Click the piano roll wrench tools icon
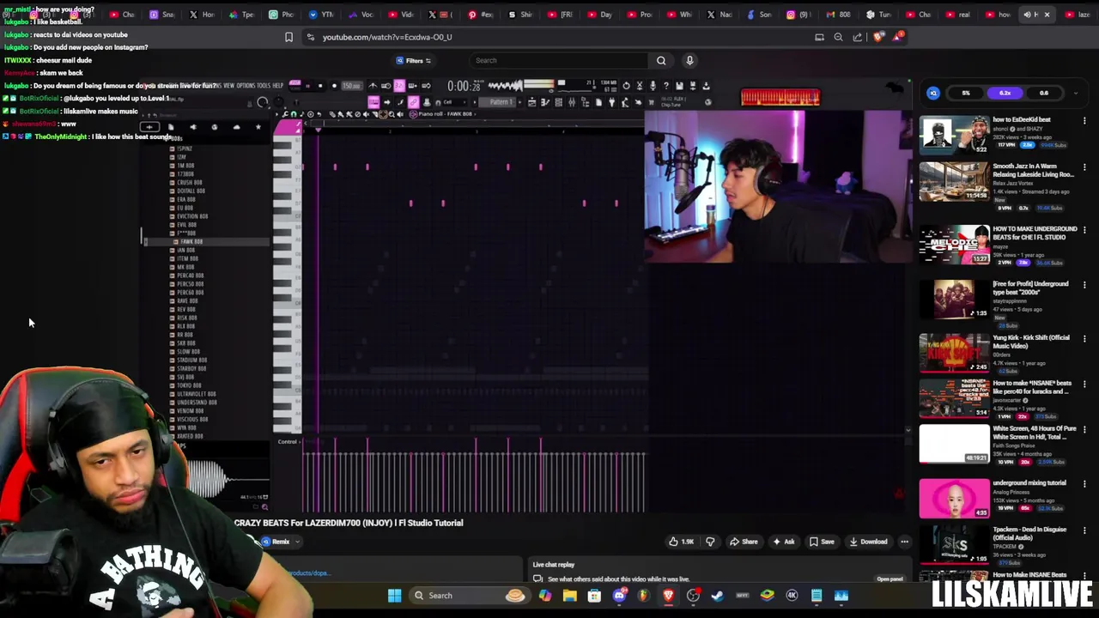1099x618 pixels. (284, 114)
